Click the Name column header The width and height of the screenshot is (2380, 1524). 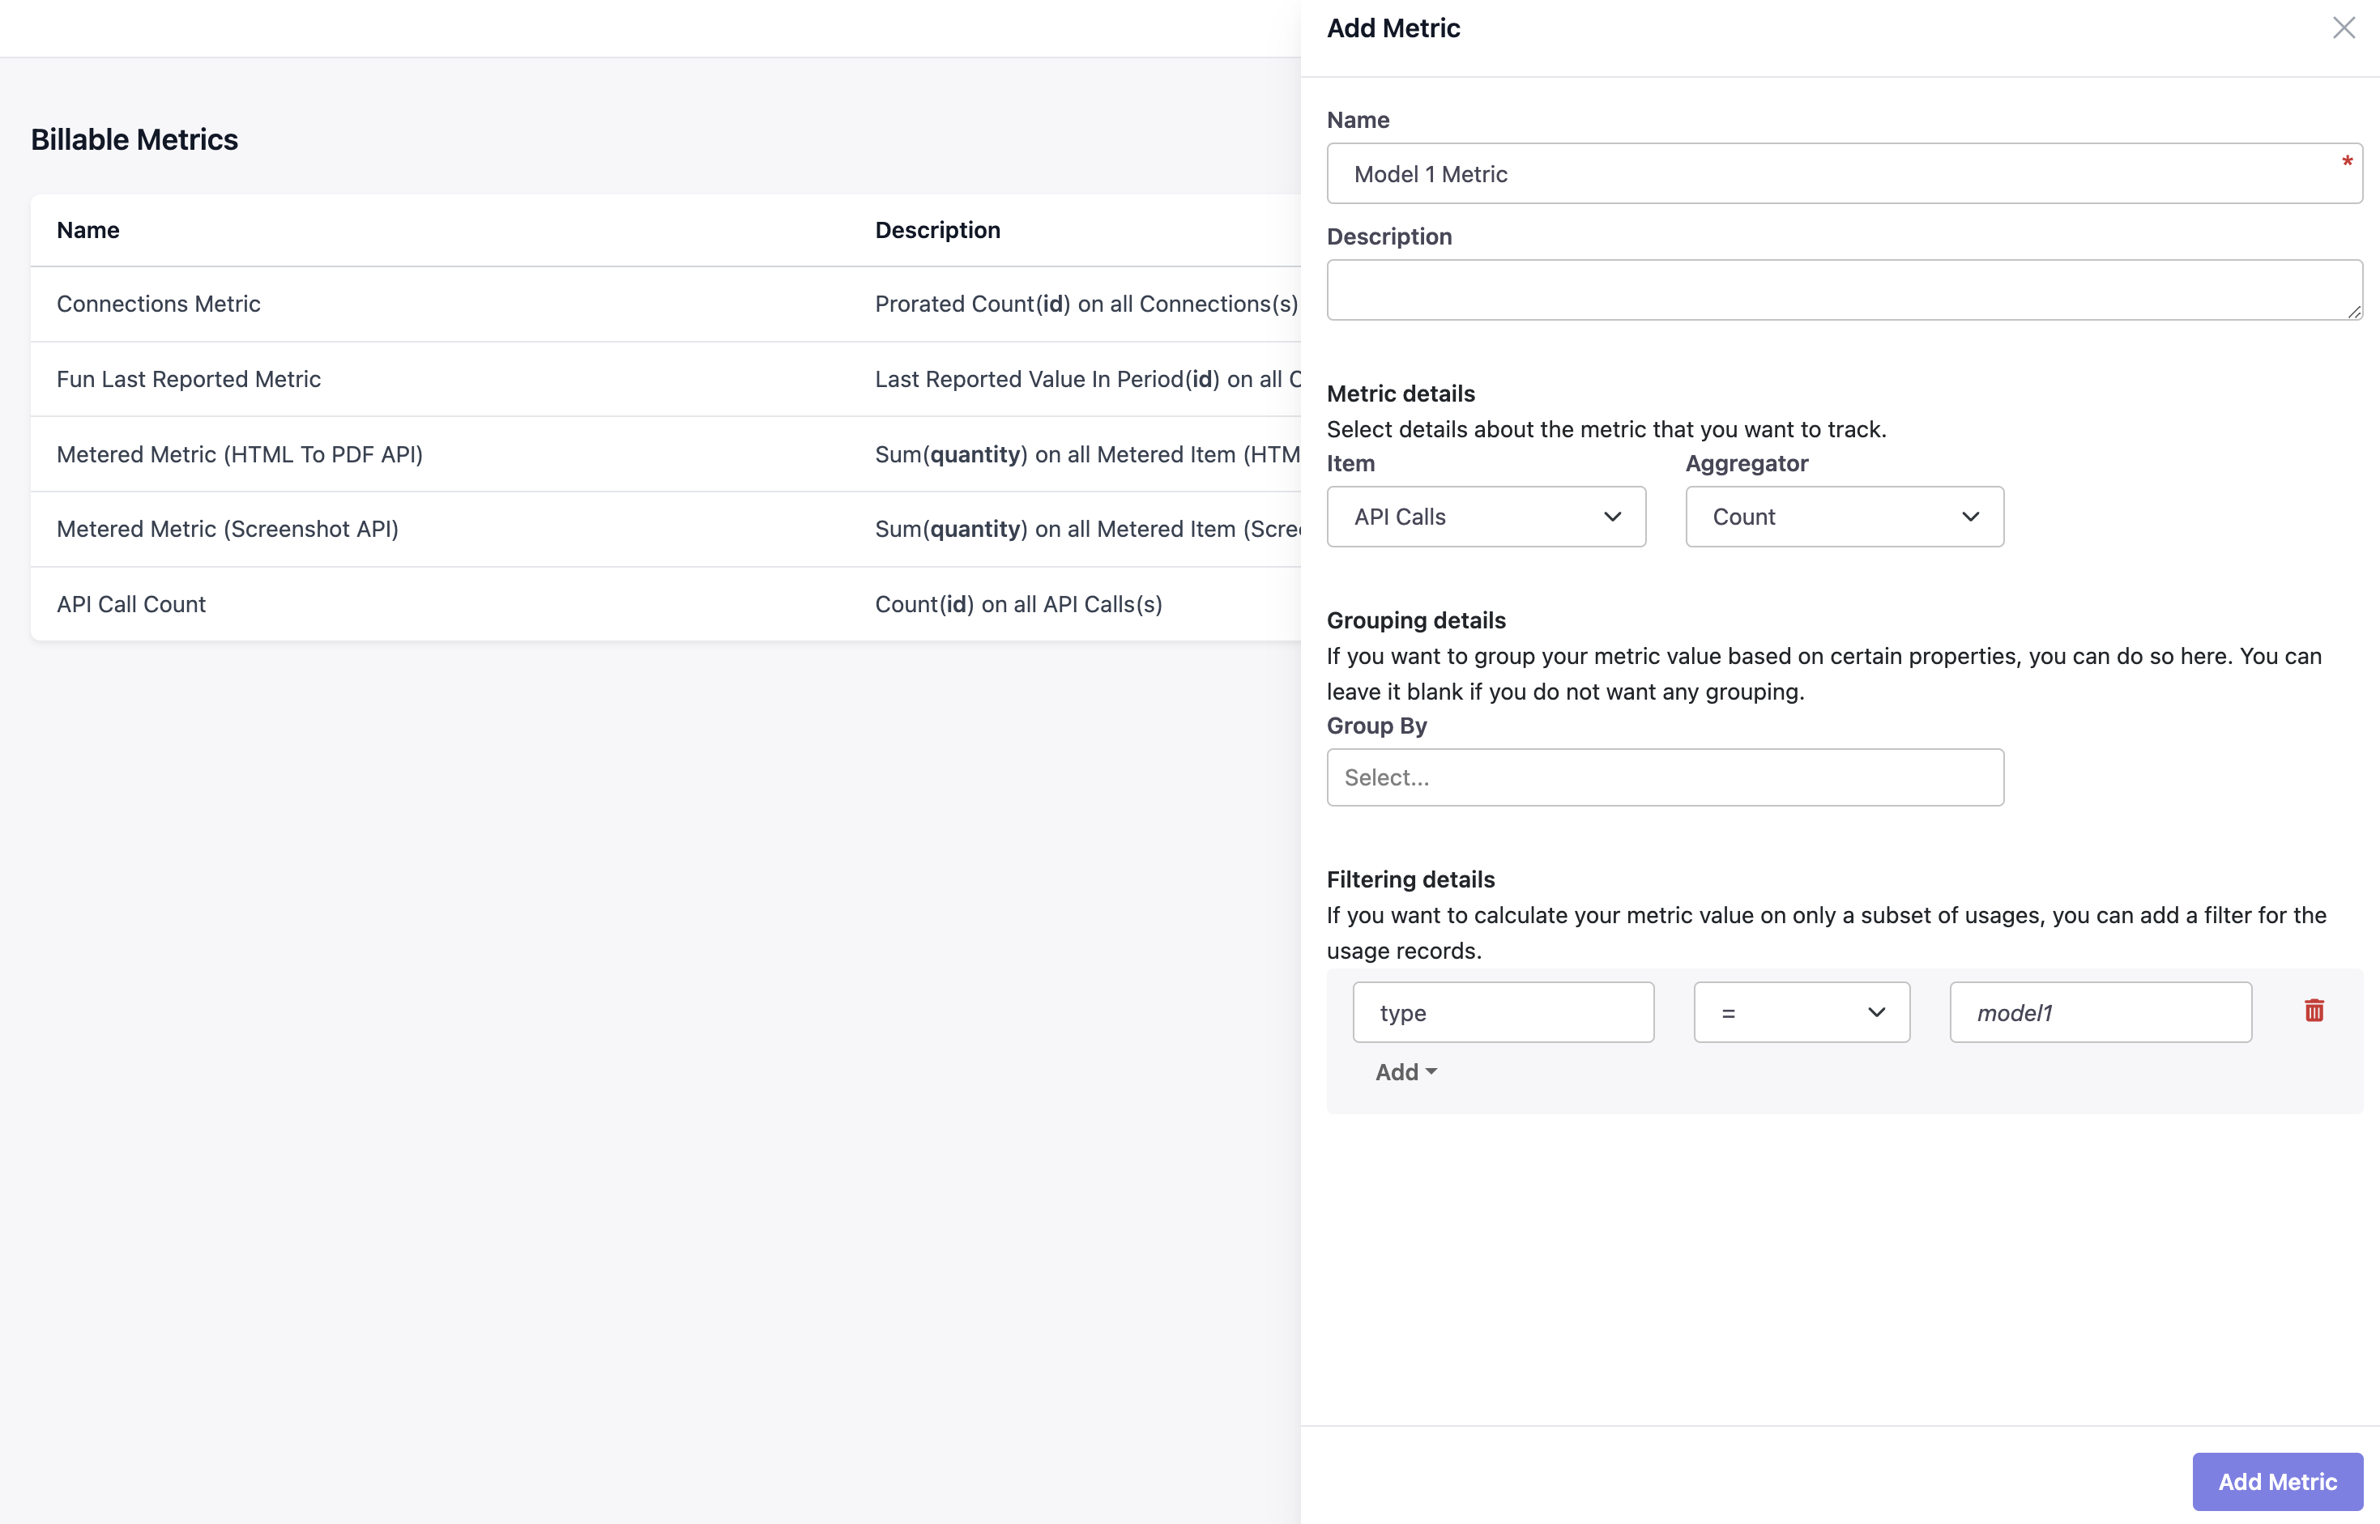(x=88, y=230)
